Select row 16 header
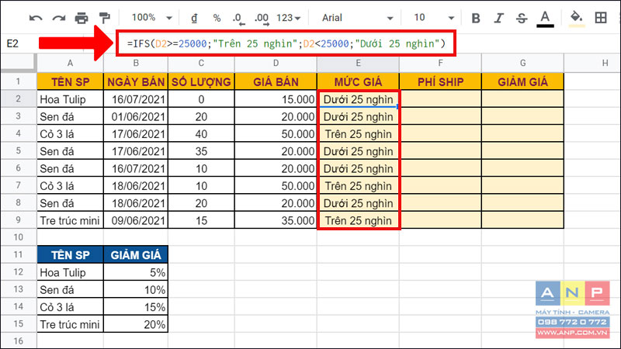This screenshot has height=349, width=621. (18, 340)
